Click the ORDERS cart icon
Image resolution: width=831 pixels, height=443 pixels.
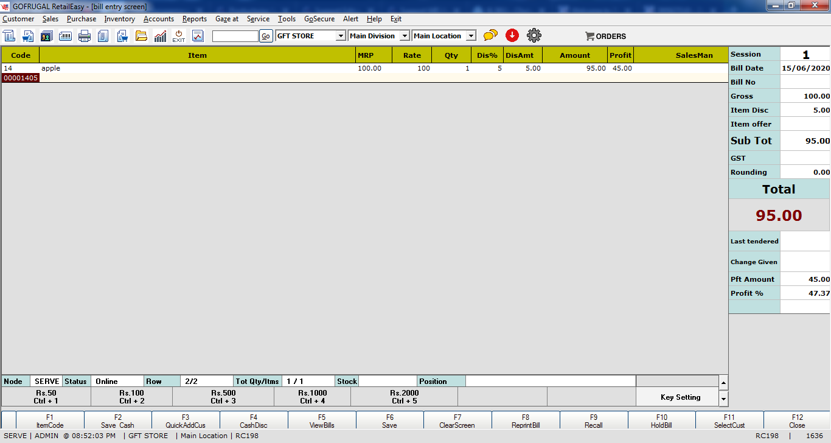[x=605, y=36]
